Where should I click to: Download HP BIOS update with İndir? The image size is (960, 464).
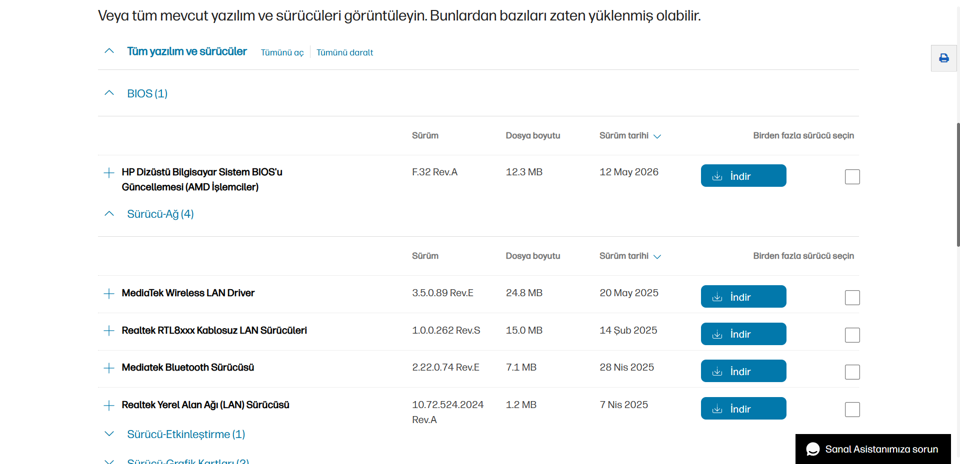pos(743,176)
